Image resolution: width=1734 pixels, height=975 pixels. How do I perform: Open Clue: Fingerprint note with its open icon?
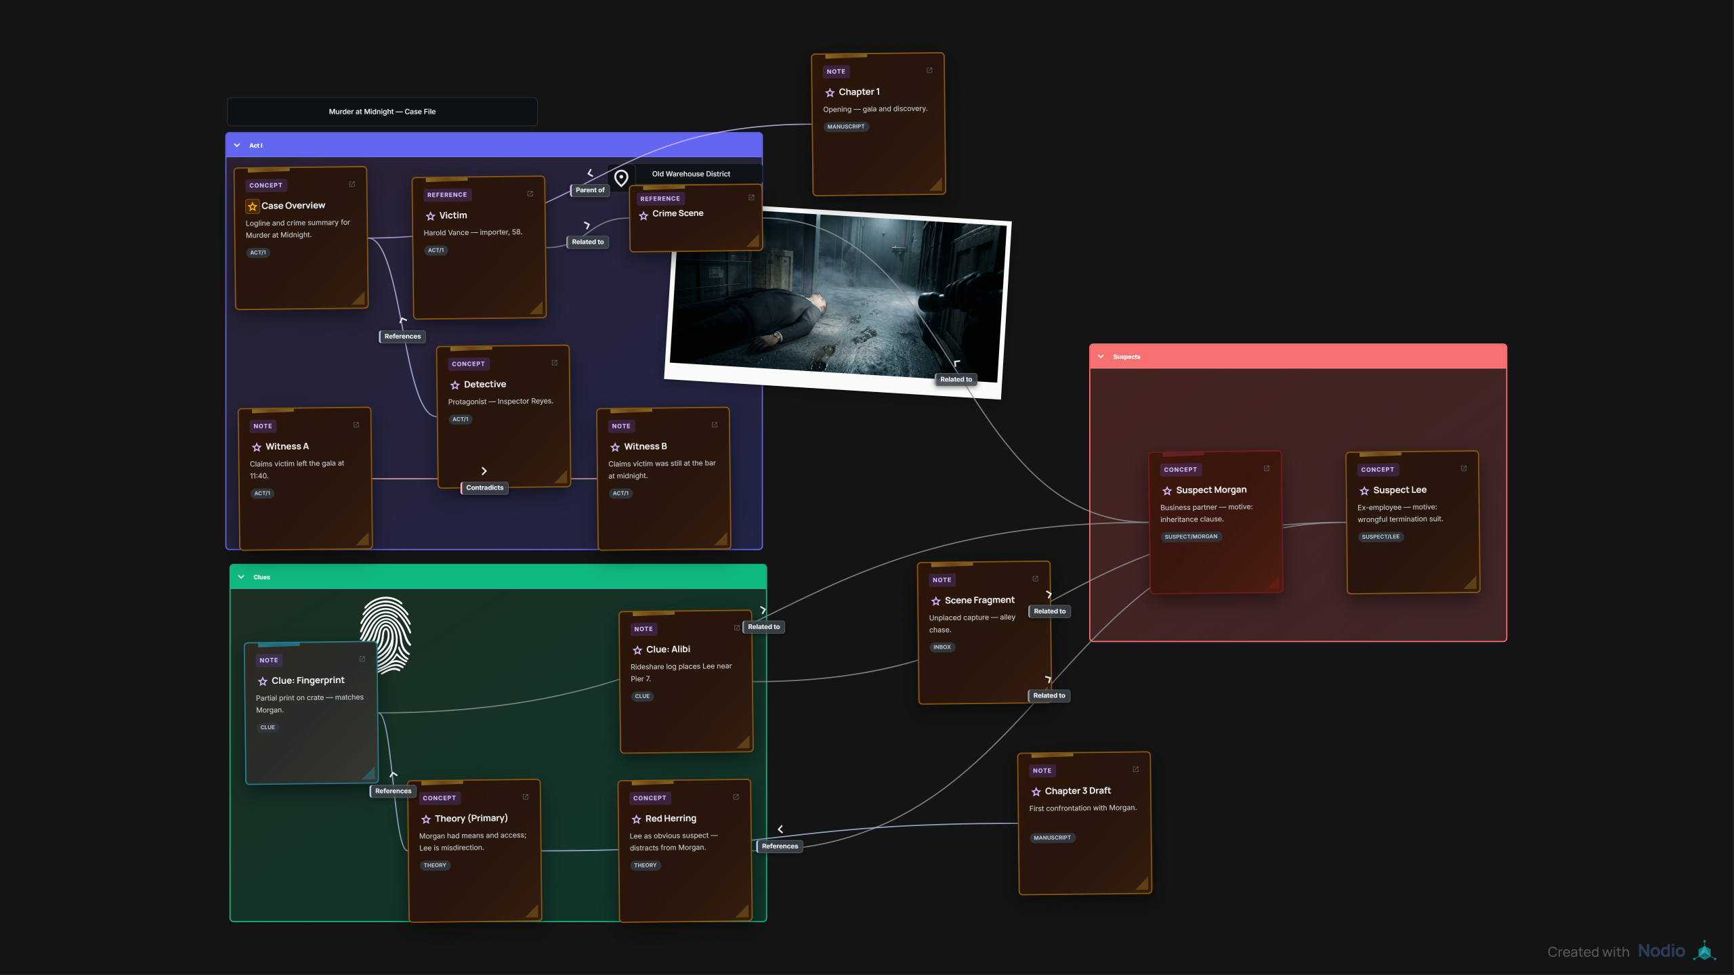tap(362, 659)
